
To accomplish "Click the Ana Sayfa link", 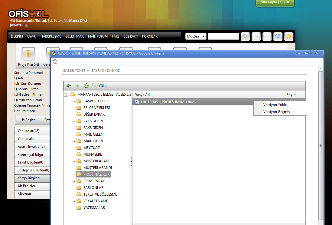I will click(x=268, y=2).
